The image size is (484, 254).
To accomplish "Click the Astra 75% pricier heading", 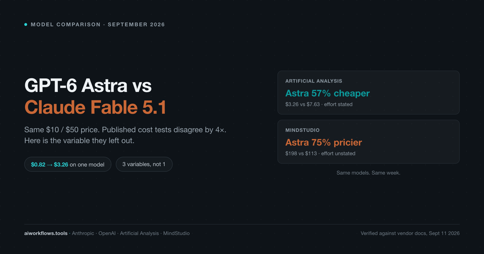I will click(x=323, y=142).
